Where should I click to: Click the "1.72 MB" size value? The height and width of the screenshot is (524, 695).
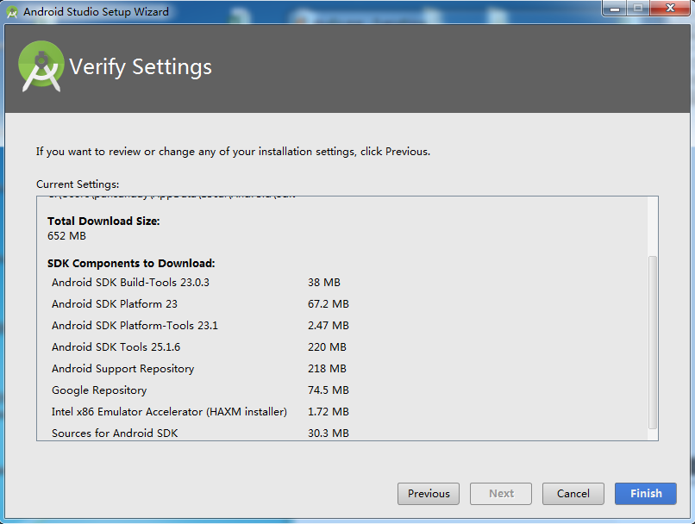point(329,412)
